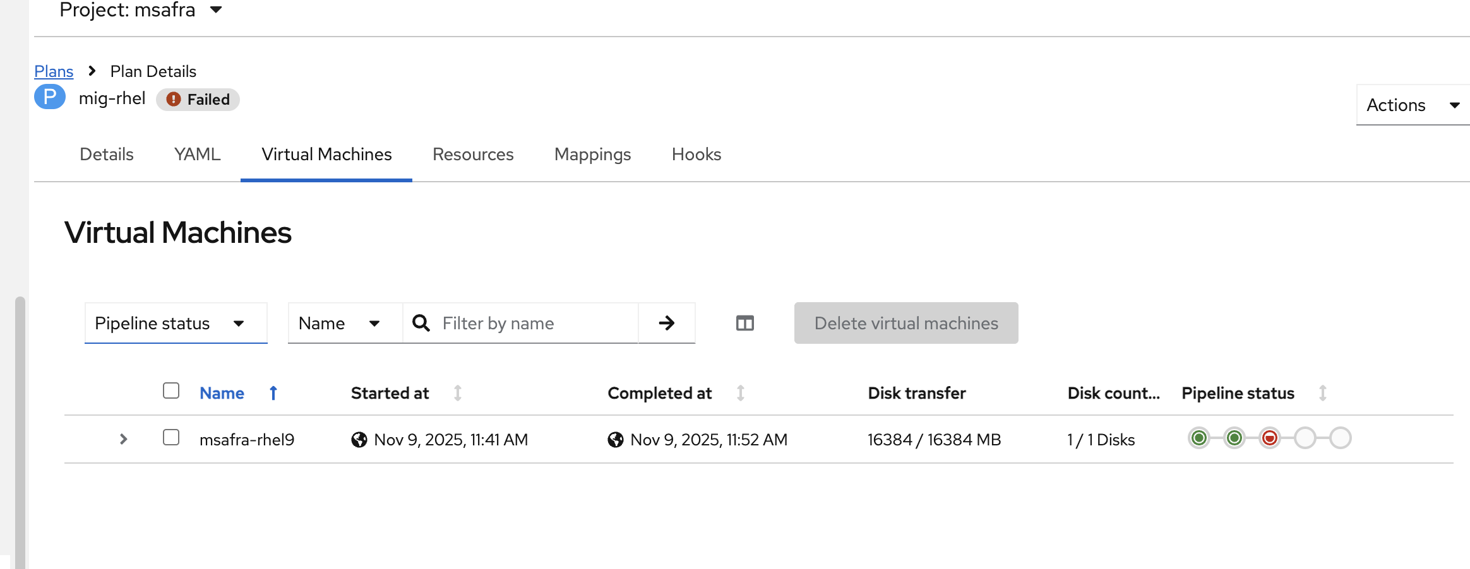Sort by Started at column icon
Viewport: 1470px width, 569px height.
point(458,393)
